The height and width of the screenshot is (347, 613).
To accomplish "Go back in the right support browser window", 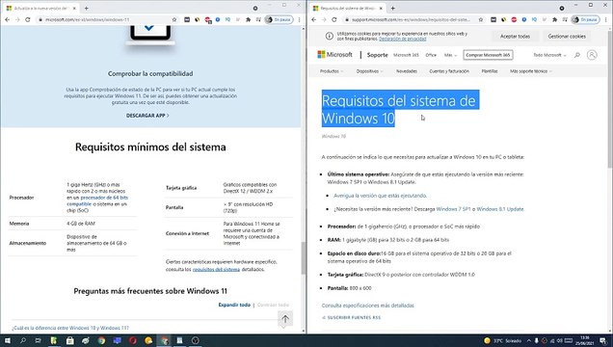I will click(313, 19).
